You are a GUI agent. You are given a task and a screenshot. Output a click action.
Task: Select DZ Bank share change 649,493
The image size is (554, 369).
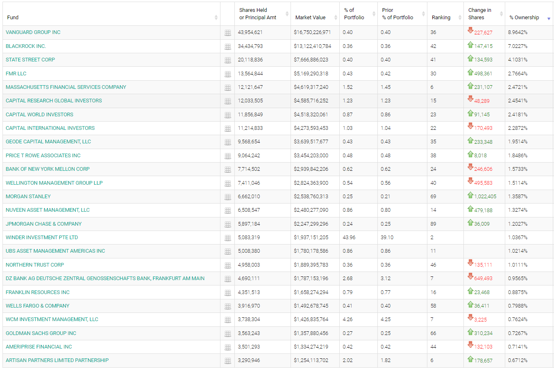483,278
